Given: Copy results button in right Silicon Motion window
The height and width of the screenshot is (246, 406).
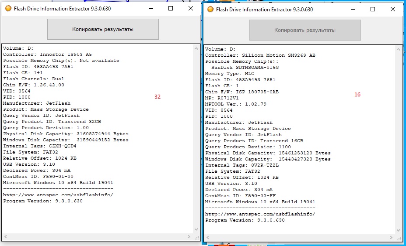Looking at the screenshot, I should point(305,30).
